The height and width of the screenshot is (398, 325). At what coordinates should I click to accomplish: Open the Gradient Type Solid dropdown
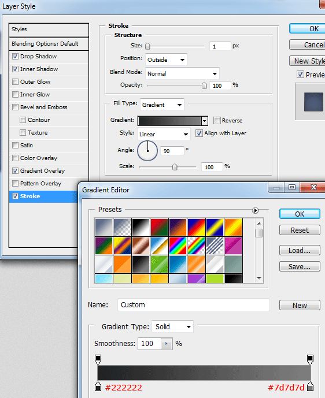pos(172,327)
